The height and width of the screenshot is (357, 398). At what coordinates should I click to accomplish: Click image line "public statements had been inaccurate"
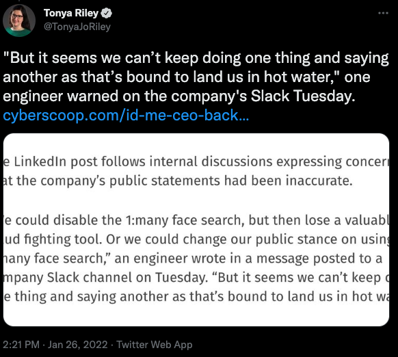(178, 181)
